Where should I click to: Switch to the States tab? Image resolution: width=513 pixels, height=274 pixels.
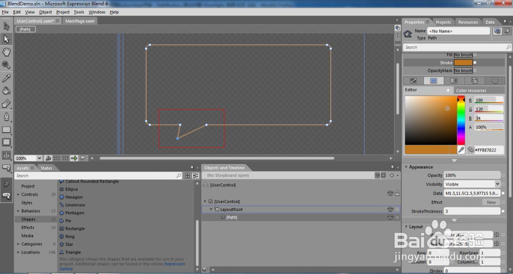pos(46,168)
